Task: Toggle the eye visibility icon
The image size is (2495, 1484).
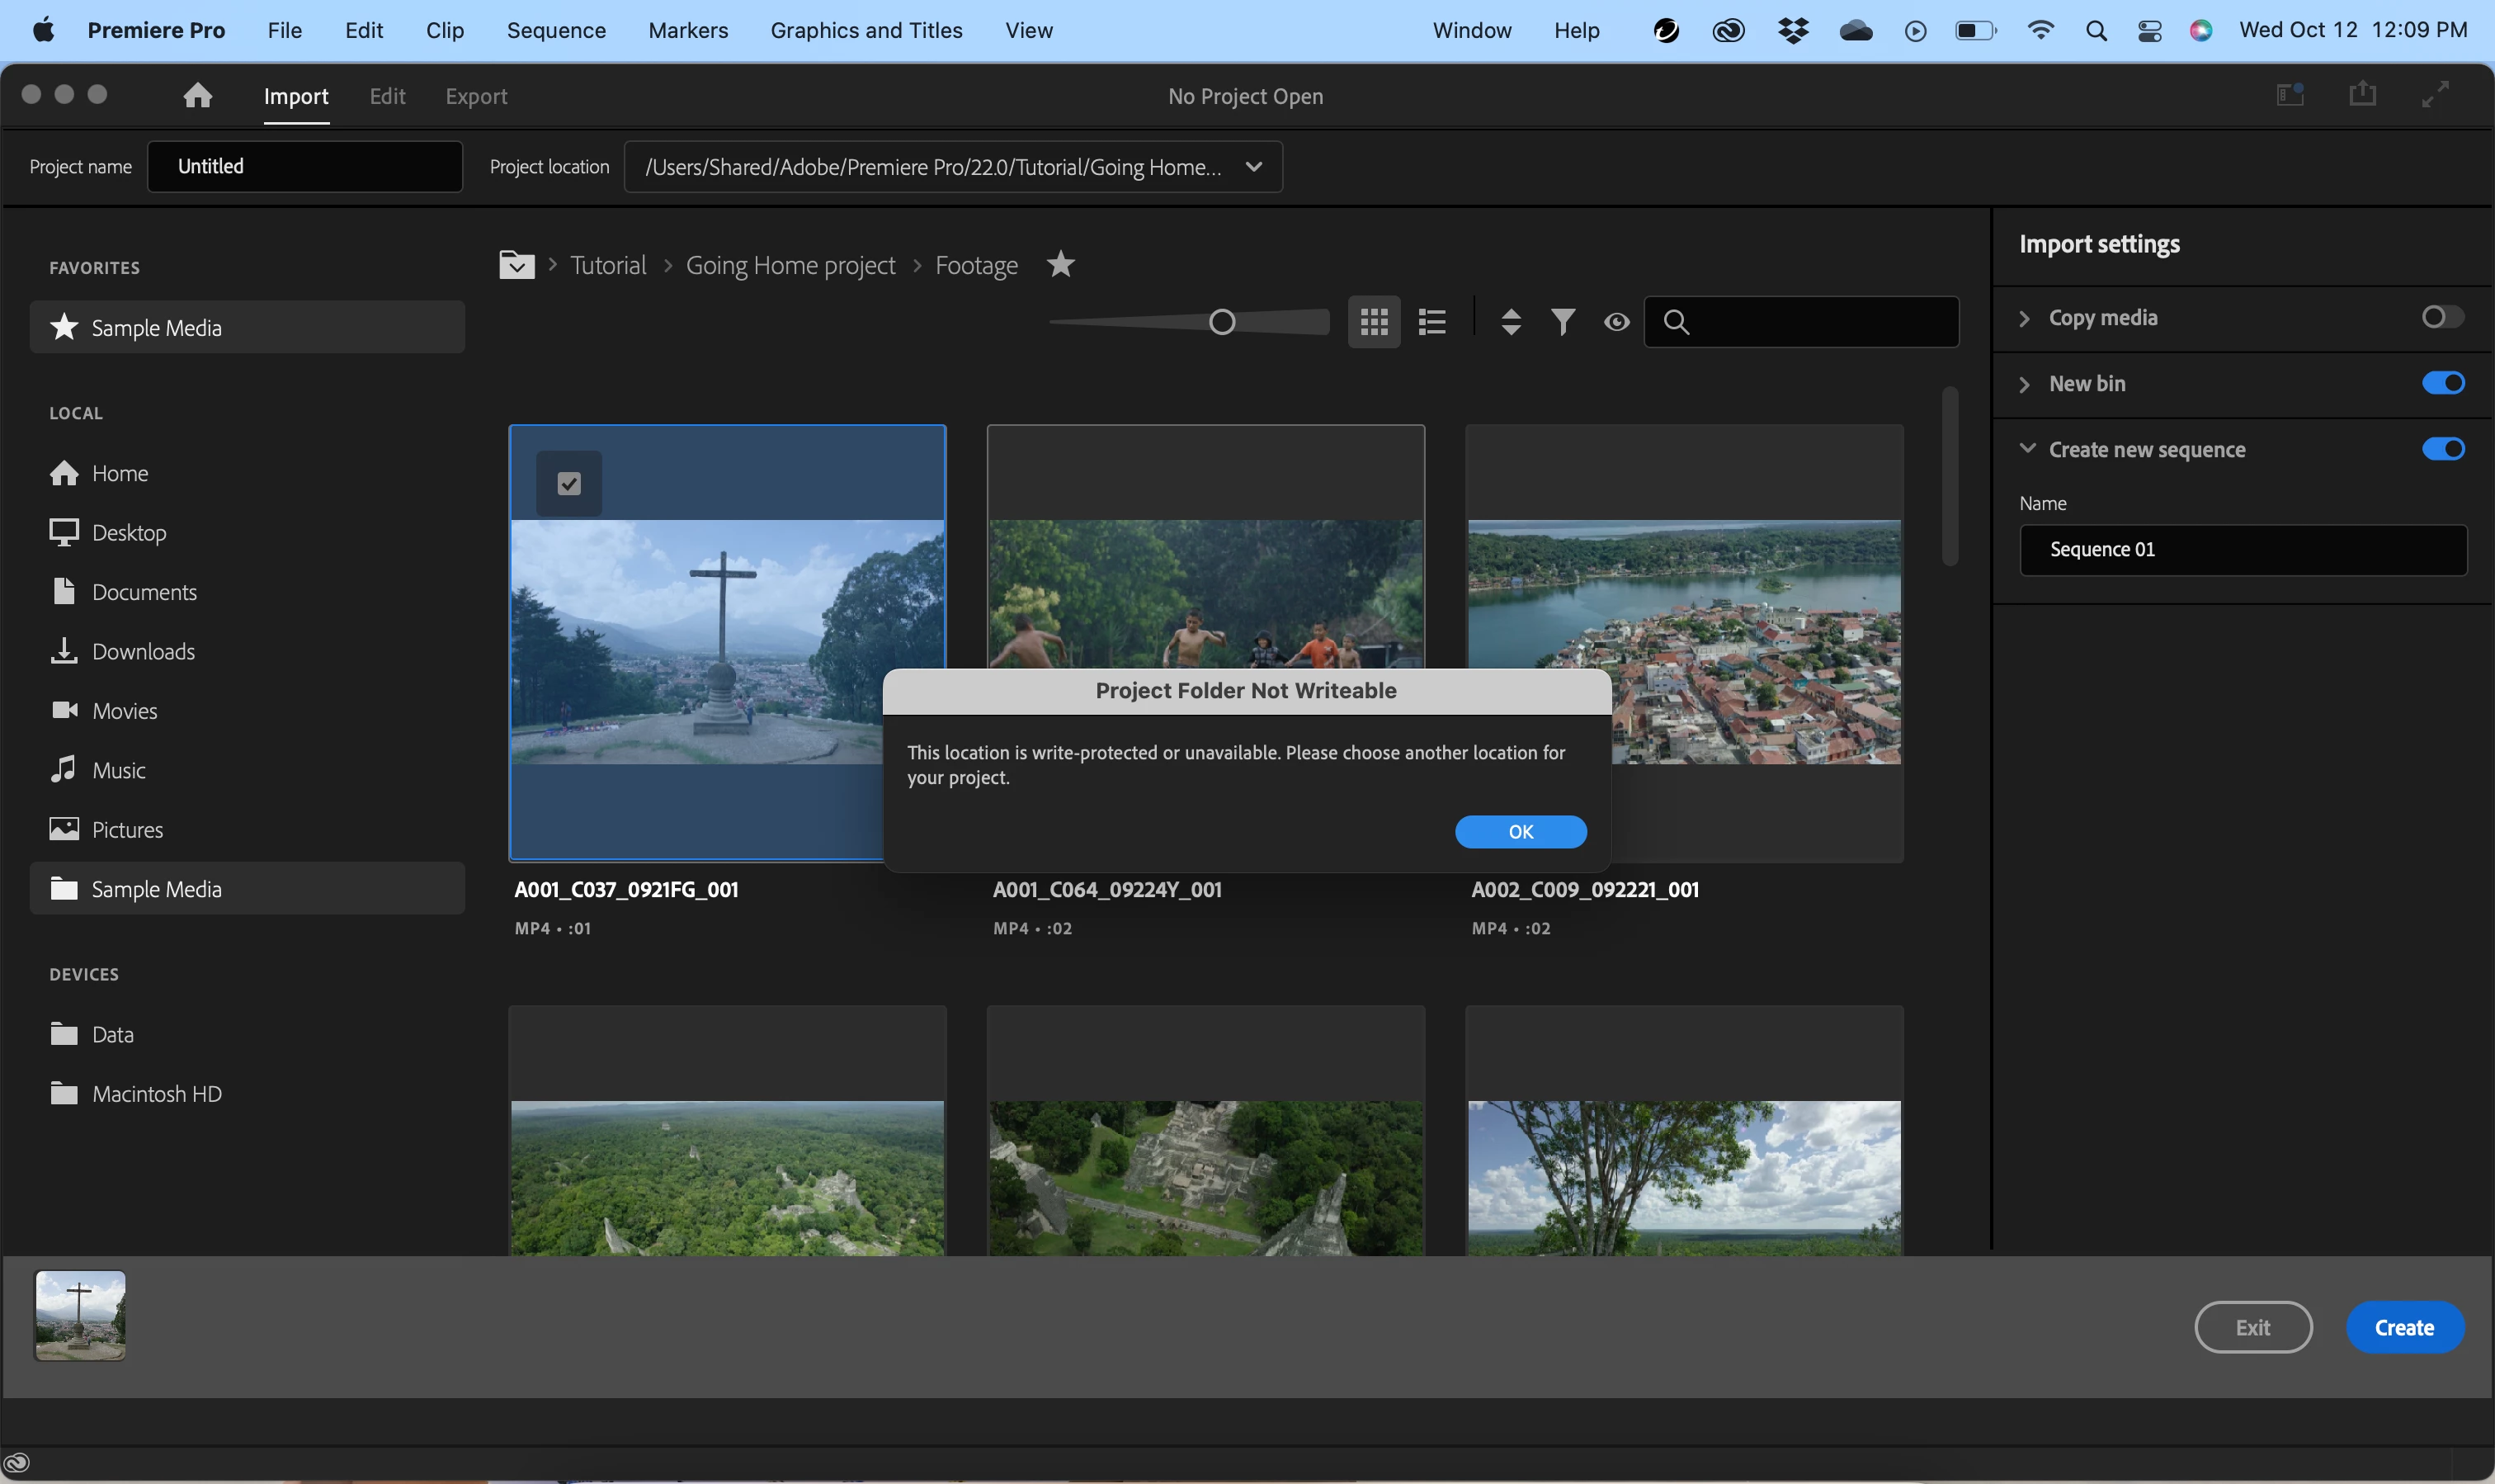Action: coord(1616,322)
